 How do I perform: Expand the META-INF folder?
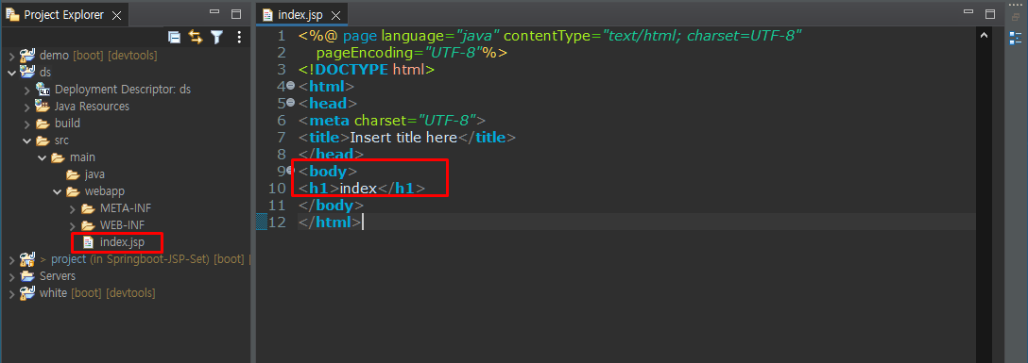pos(73,208)
